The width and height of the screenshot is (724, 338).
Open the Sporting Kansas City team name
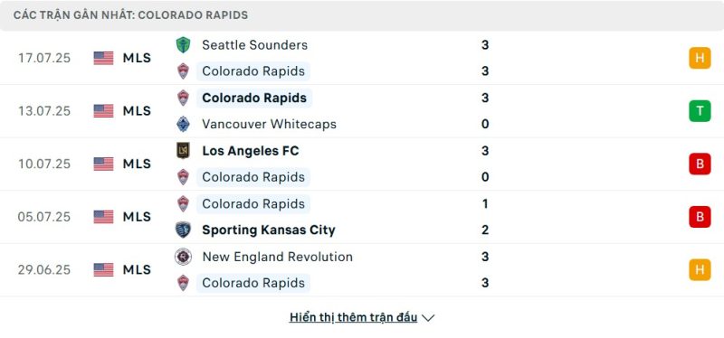[269, 230]
